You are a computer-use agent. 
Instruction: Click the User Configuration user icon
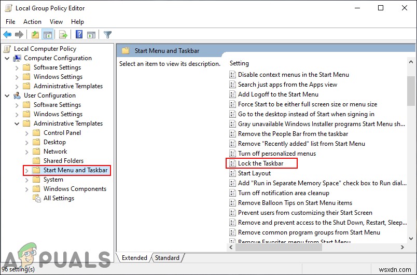click(17, 95)
